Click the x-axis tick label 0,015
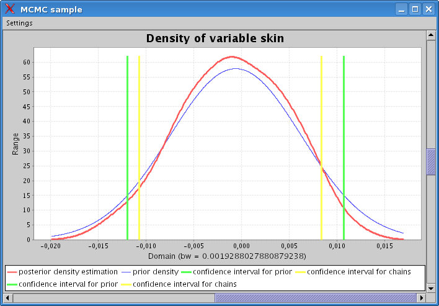 tap(384, 246)
